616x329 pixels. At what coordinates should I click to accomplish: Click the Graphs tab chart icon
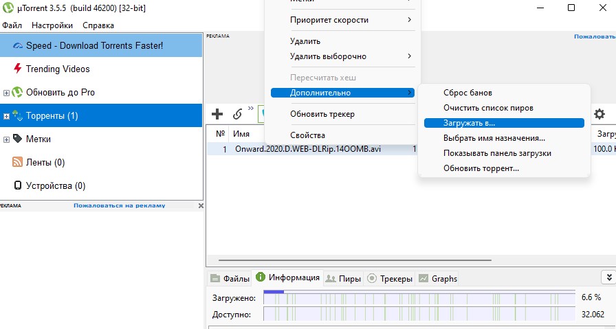coord(423,278)
